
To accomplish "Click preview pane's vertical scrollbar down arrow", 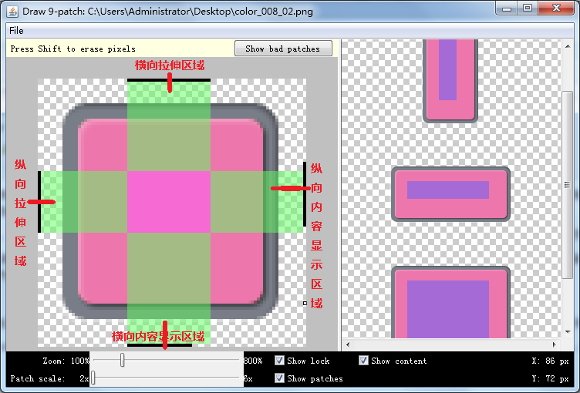I will [x=568, y=333].
